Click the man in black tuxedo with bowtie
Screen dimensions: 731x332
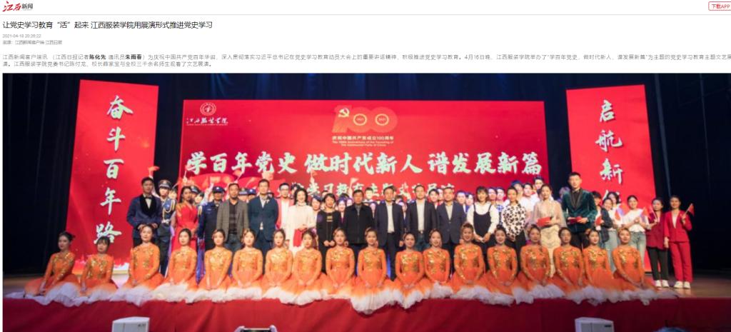(145, 212)
